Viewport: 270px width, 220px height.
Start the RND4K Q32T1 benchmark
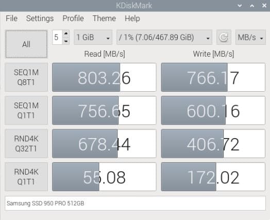coord(26,144)
